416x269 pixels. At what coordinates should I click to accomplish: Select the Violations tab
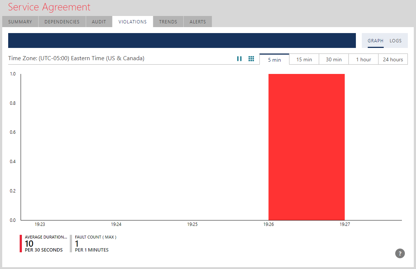click(x=132, y=22)
